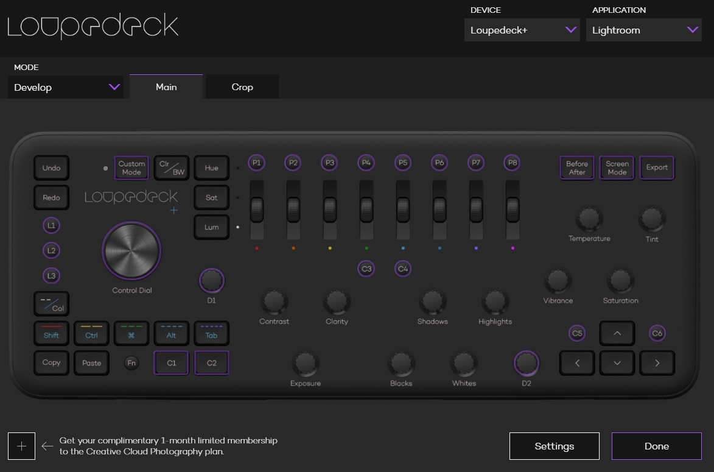Click the left arrow key

[x=577, y=363]
